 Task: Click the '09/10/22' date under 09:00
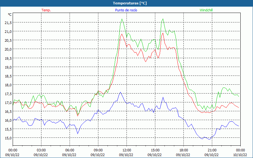pos(98,155)
